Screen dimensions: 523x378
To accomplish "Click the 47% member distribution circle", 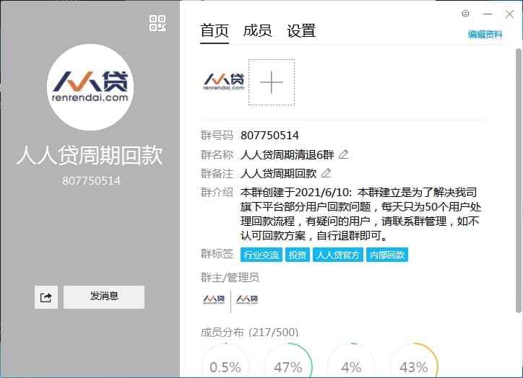I will [x=288, y=361].
